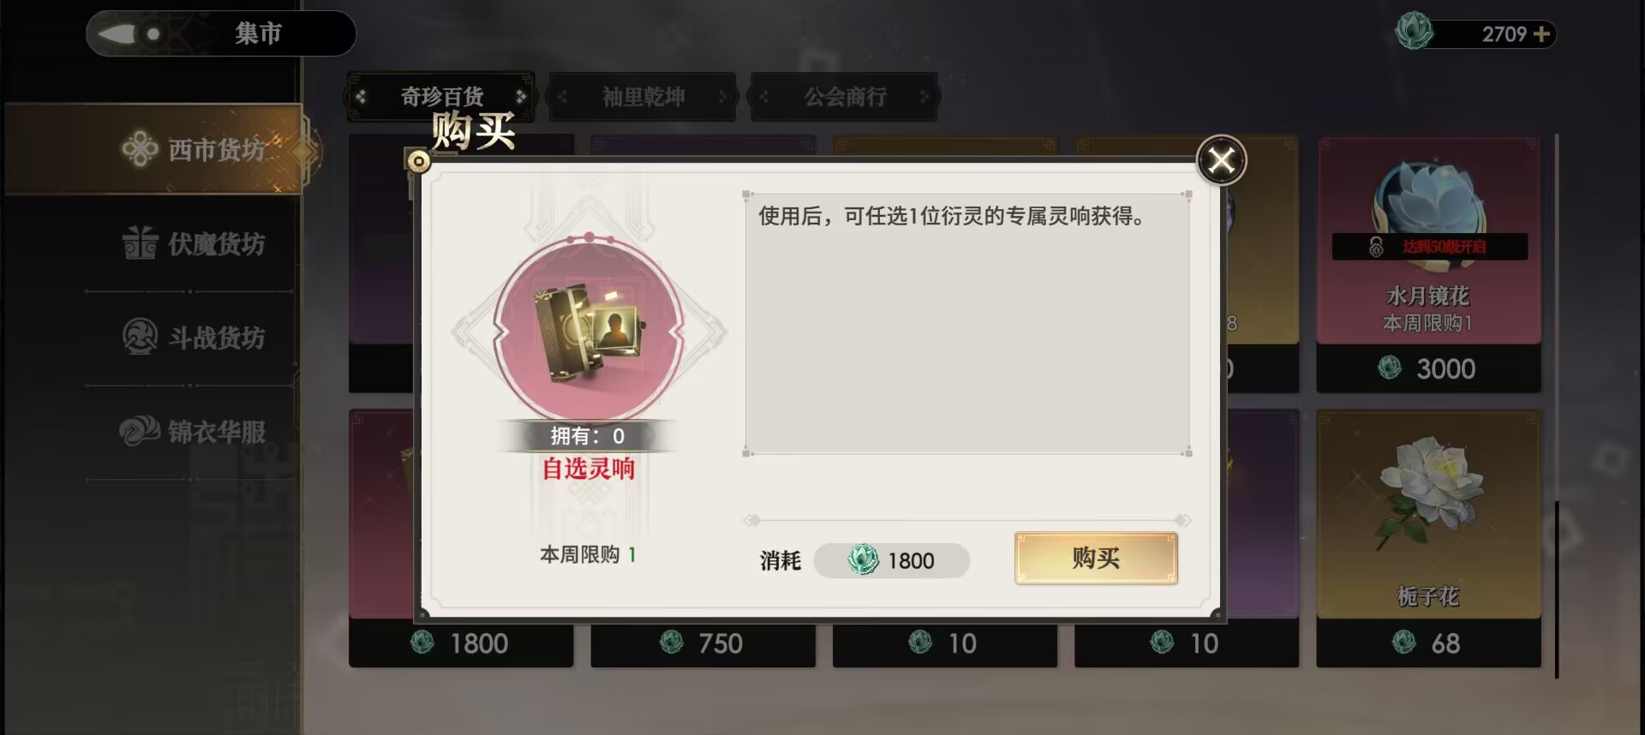
Task: Select the 栀子花 white flower item
Action: pyautogui.click(x=1428, y=538)
